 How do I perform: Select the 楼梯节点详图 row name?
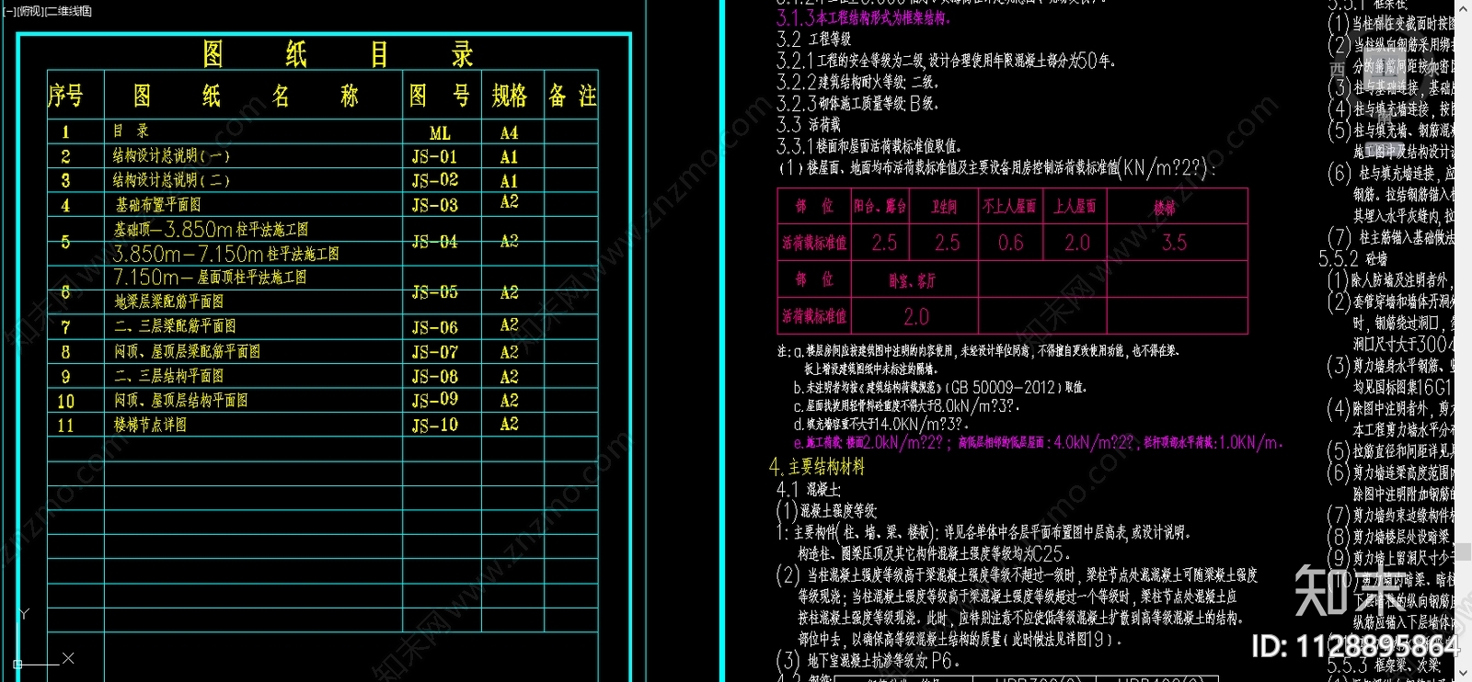(x=150, y=425)
